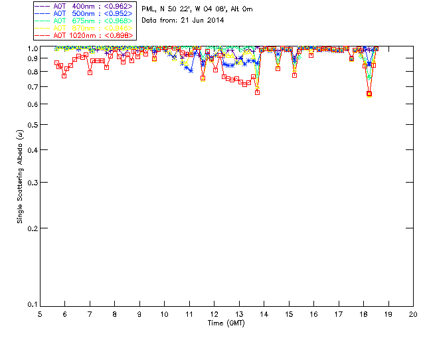This screenshot has height=340, width=425.
Task: Click the 0.6 y-axis tick label
Action: pos(33,104)
